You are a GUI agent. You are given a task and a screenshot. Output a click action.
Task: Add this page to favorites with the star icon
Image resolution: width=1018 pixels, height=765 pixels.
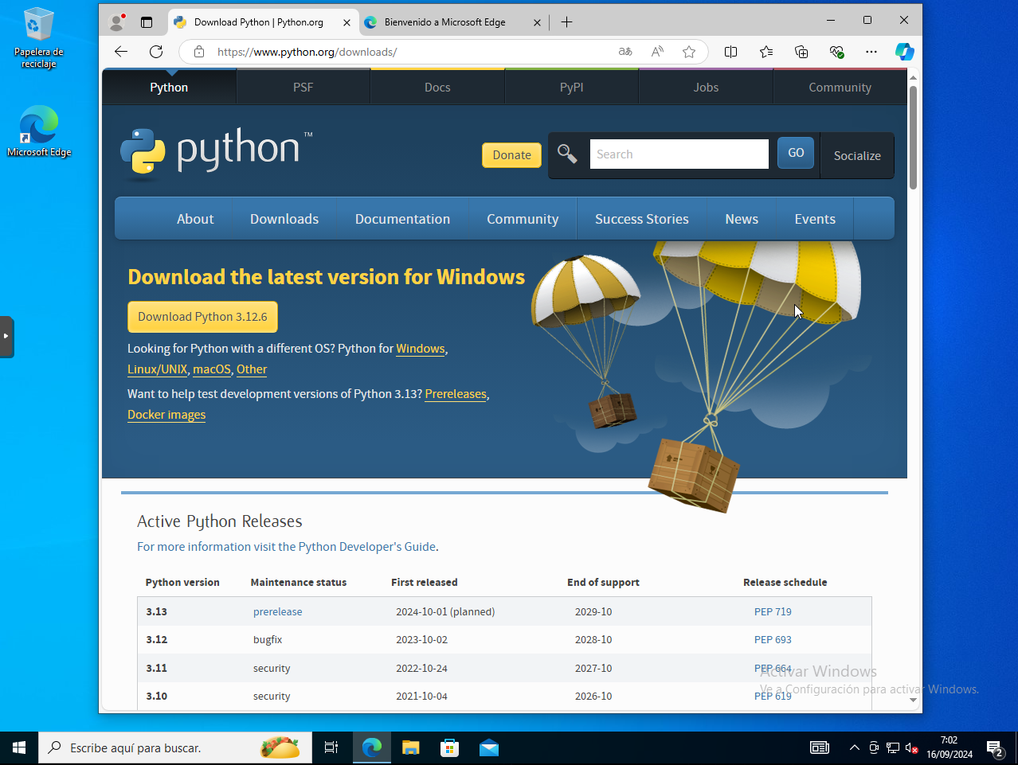[x=689, y=52]
